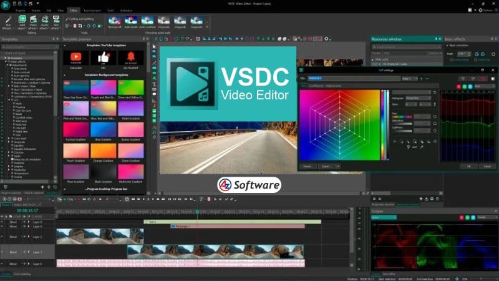
Task: Add a stage with green plus icon
Action: click(422, 79)
